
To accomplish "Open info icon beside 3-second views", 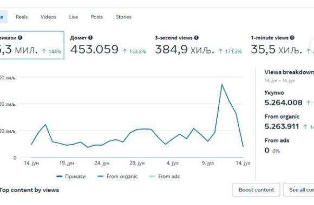I will point(196,38).
